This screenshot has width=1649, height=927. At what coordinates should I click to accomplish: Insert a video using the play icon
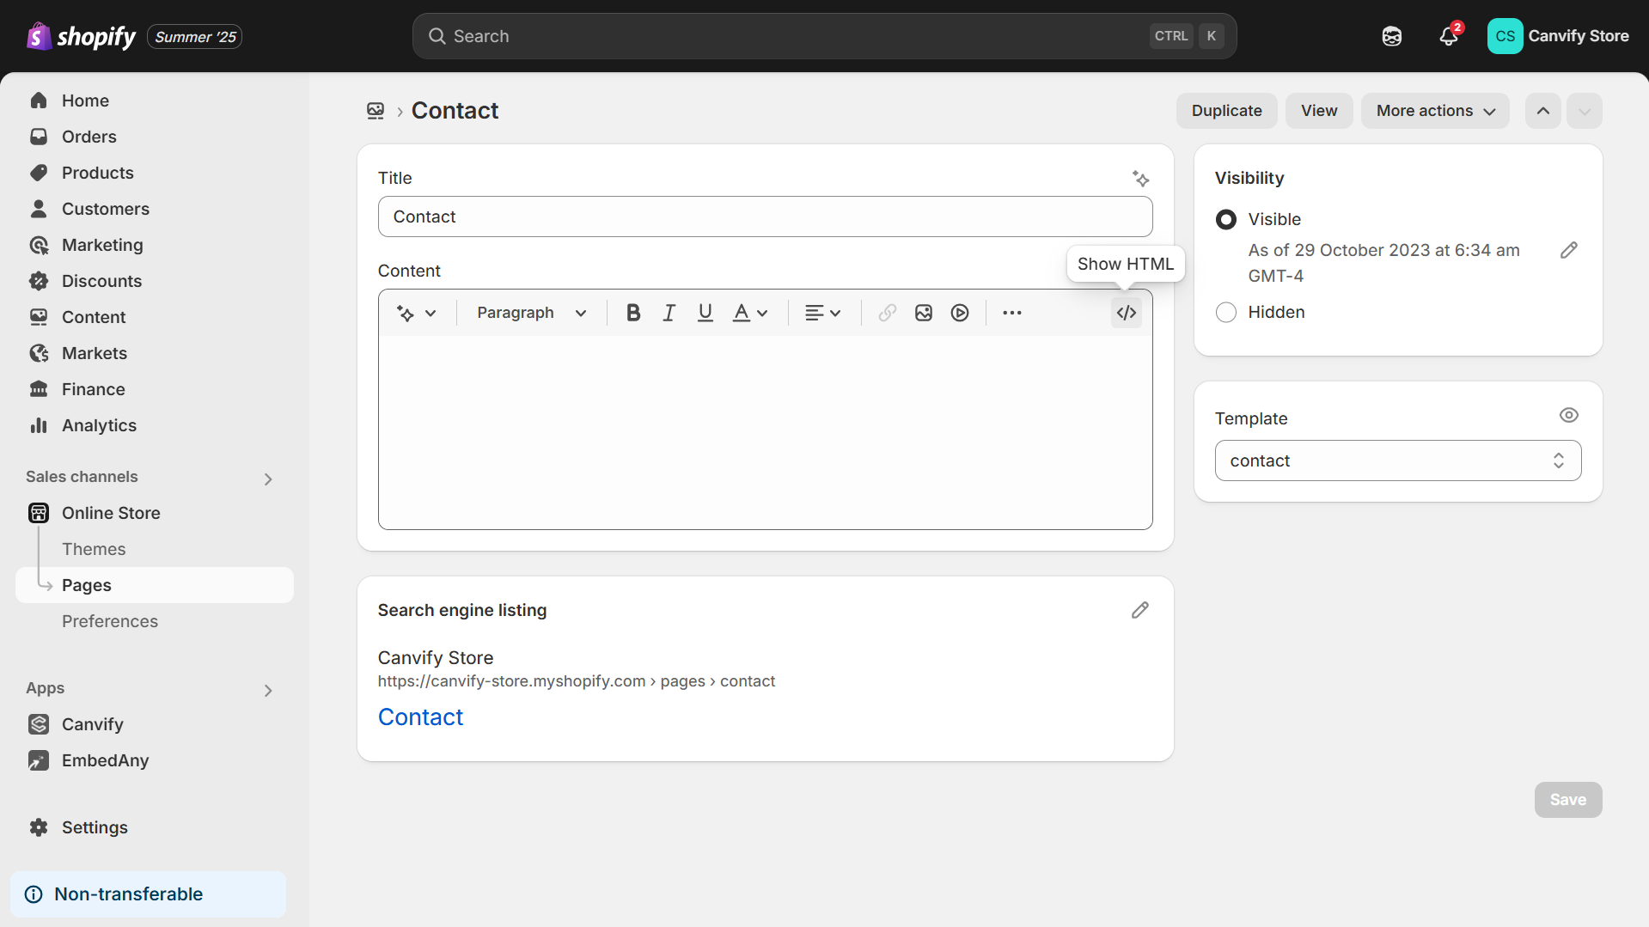pos(960,313)
